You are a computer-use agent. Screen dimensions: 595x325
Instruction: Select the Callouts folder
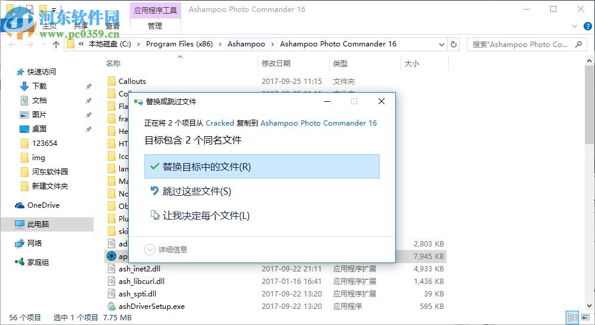[132, 81]
